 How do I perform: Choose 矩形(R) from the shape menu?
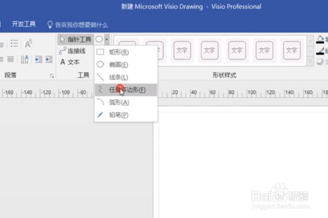(126, 52)
